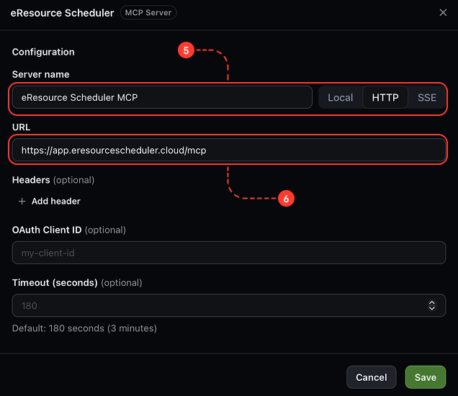Click the plus icon beside Add header

point(22,201)
